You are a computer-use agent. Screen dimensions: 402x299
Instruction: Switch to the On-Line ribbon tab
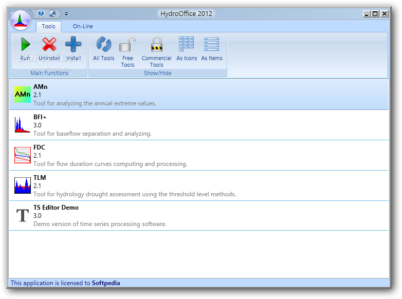83,26
